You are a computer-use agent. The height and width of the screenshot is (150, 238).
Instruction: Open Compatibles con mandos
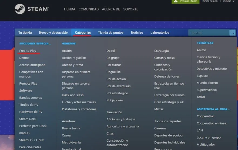tap(31, 74)
